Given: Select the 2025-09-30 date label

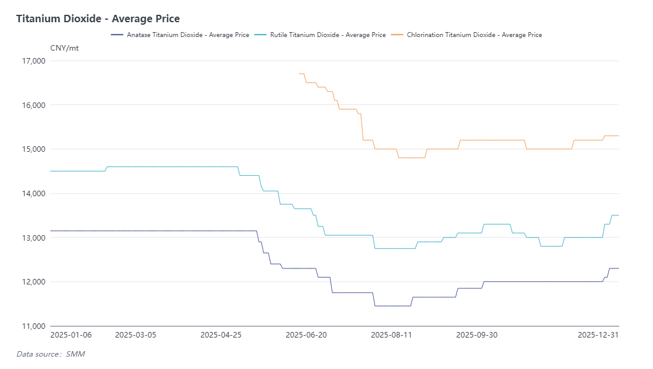Looking at the screenshot, I should coord(476,335).
